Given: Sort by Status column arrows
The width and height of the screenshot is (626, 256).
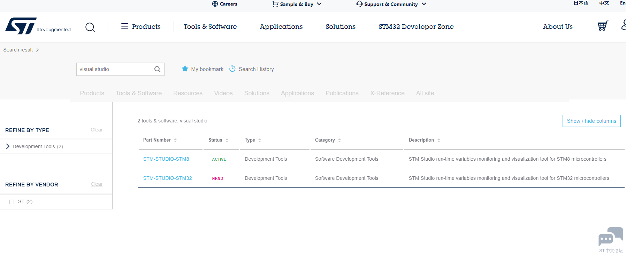Looking at the screenshot, I should point(227,140).
